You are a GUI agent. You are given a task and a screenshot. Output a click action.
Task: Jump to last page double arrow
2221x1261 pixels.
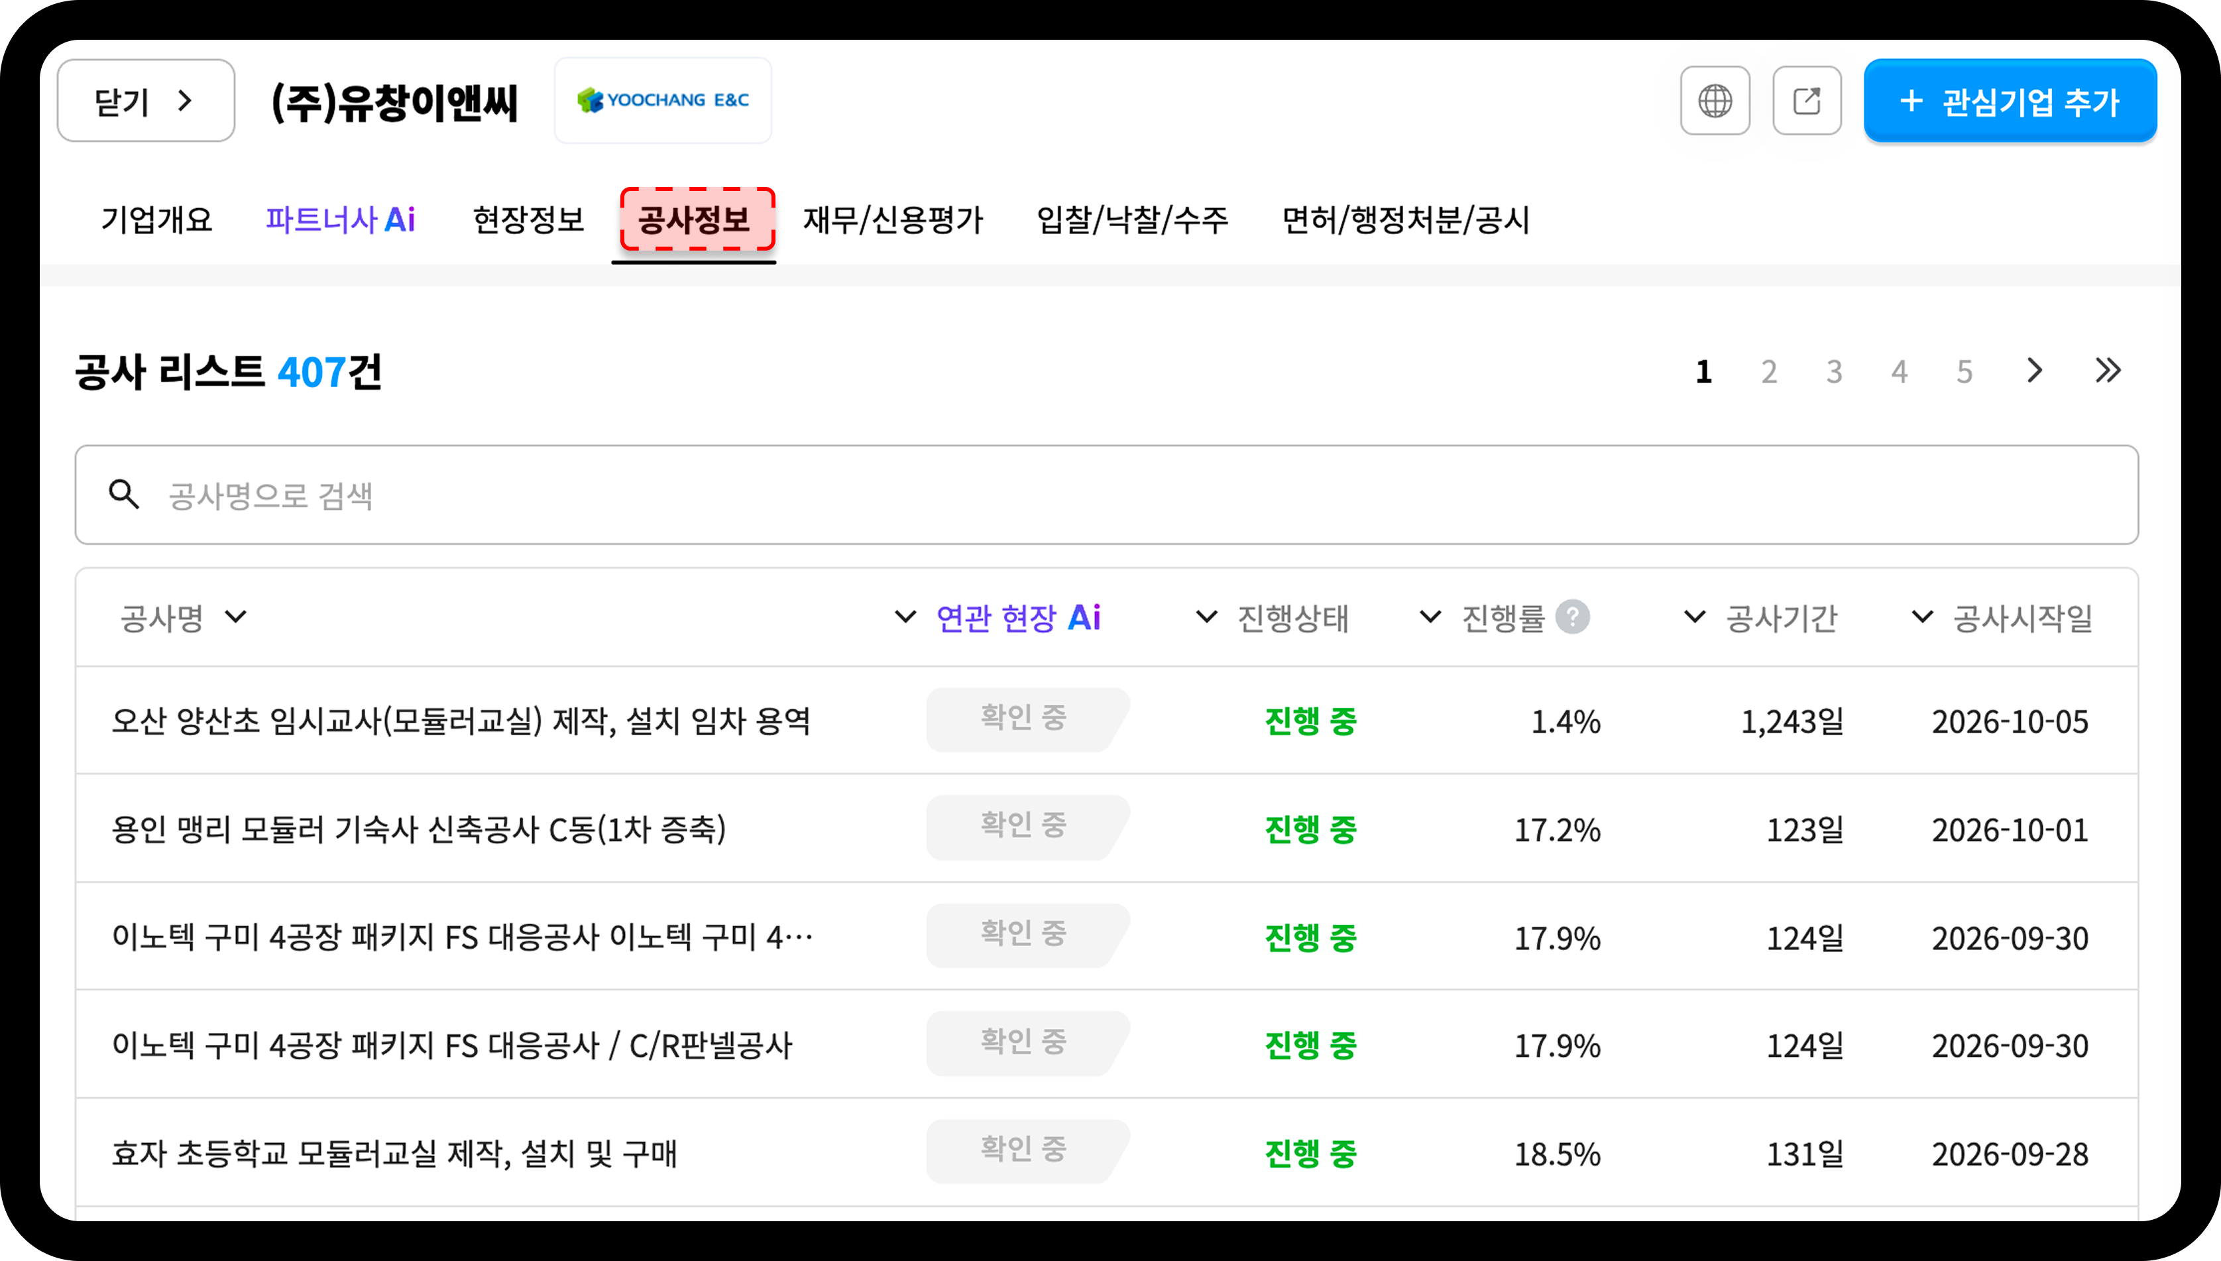[2108, 371]
